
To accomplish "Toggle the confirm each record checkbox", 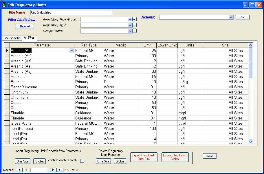I will pos(82,161).
